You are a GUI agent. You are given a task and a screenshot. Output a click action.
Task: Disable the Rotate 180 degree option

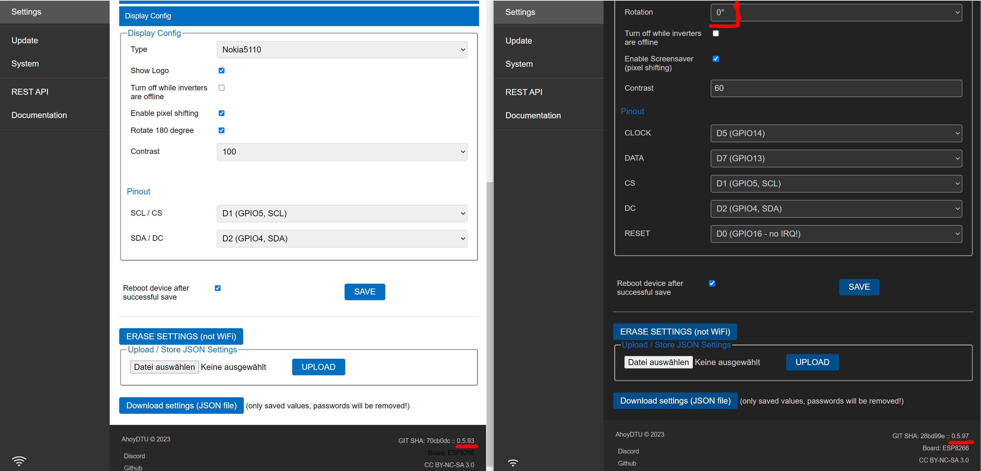click(222, 130)
